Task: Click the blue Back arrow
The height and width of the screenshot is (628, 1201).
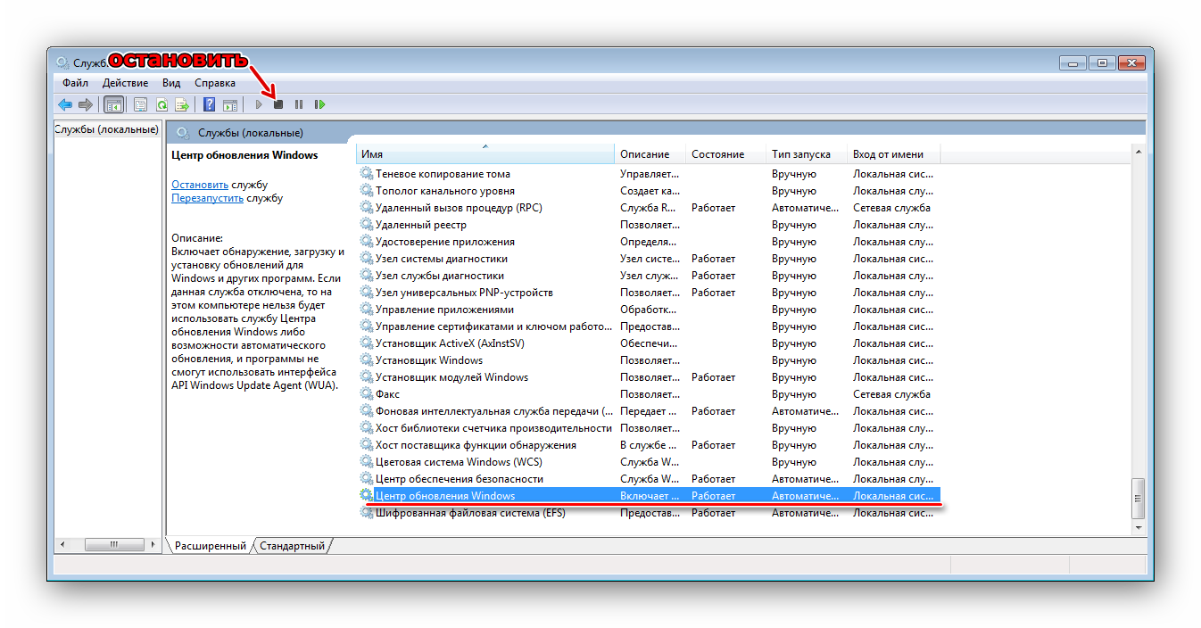Action: point(65,104)
